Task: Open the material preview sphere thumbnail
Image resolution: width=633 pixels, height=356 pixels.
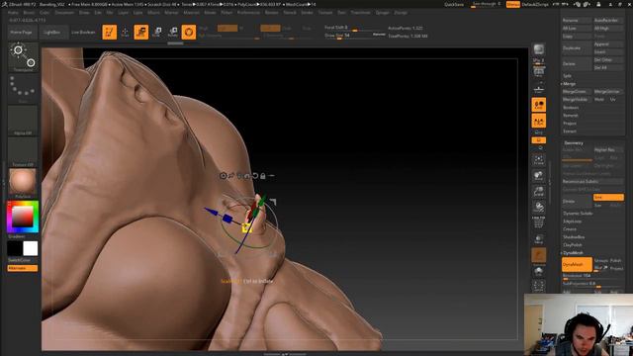Action: [x=23, y=182]
